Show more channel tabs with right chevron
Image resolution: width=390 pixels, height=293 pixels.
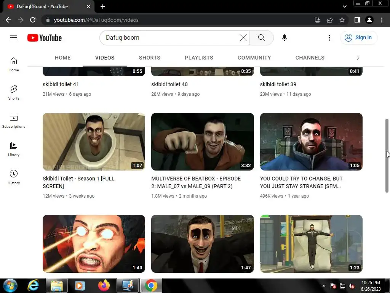[x=358, y=58]
